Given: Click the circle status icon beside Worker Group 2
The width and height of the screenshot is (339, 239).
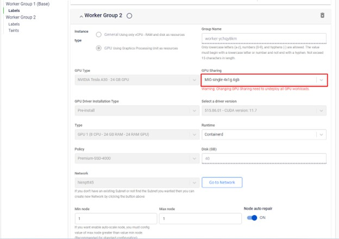Looking at the screenshot, I should (129, 16).
